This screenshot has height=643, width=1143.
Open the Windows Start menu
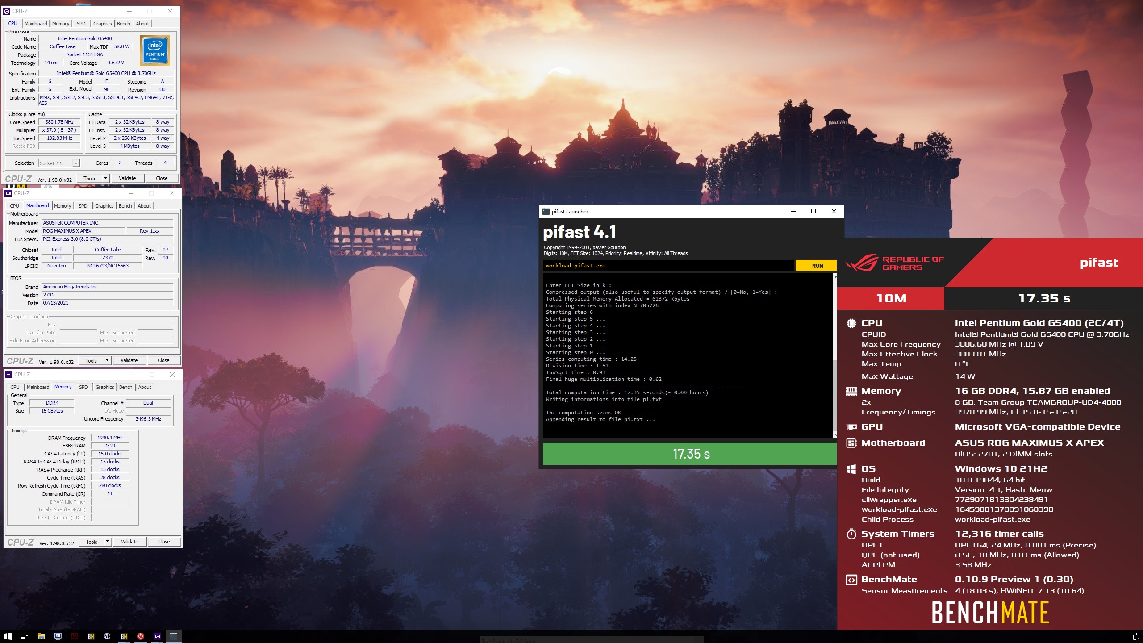(x=8, y=636)
